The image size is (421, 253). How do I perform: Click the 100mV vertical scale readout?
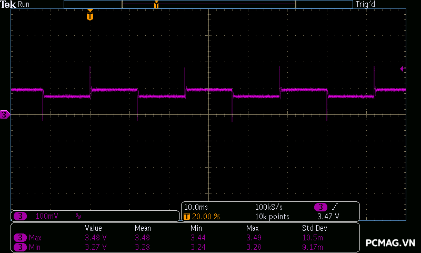[x=47, y=216]
